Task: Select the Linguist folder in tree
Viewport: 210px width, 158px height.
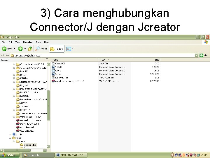Action: tap(22, 85)
